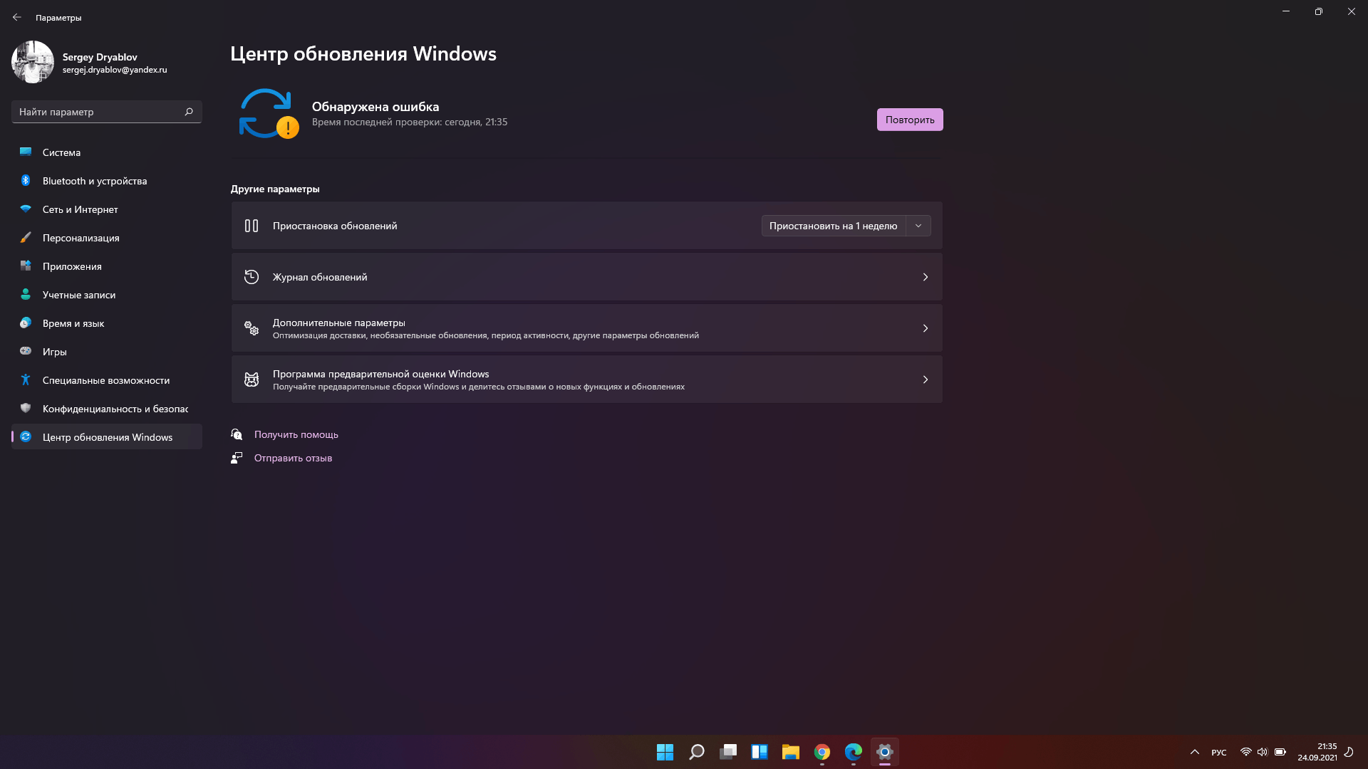Open File Explorer from taskbar
Image resolution: width=1368 pixels, height=769 pixels.
790,752
